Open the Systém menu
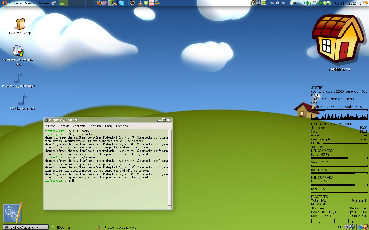369x230 pixels. [43, 3]
